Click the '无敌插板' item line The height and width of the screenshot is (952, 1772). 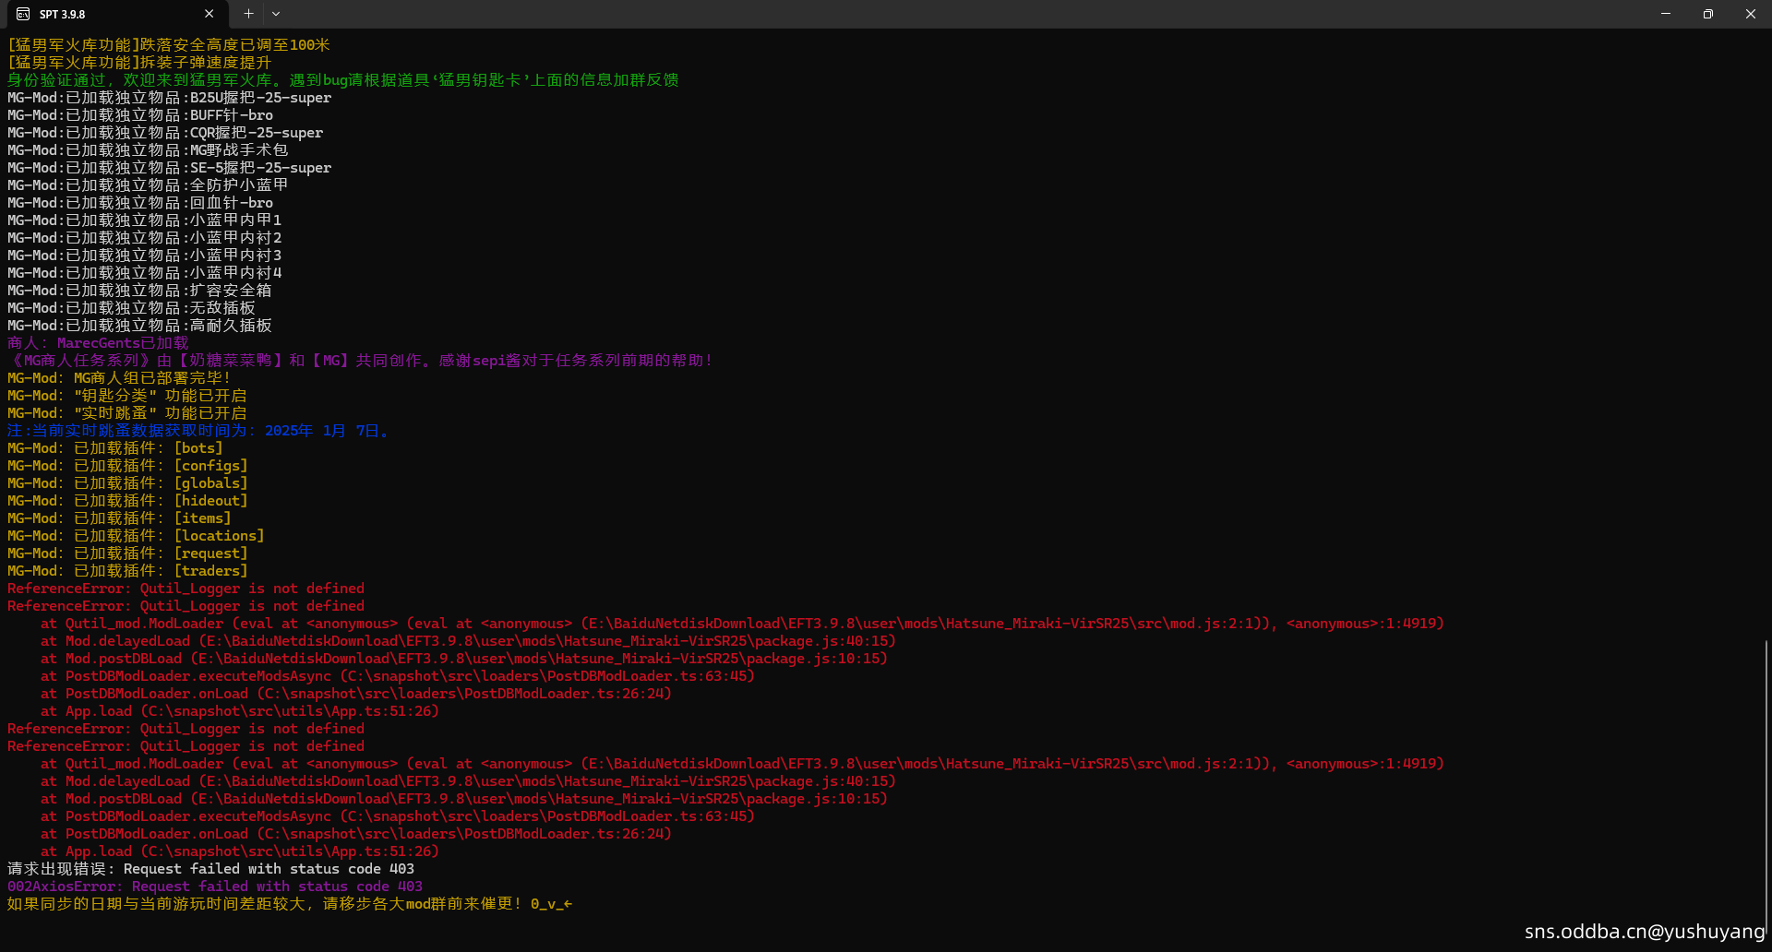click(131, 308)
